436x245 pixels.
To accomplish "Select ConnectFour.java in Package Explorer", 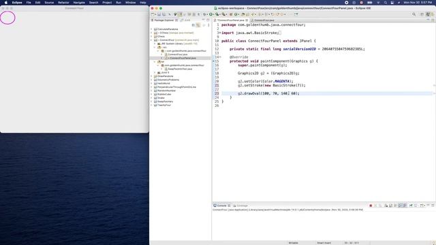I will pos(178,54).
